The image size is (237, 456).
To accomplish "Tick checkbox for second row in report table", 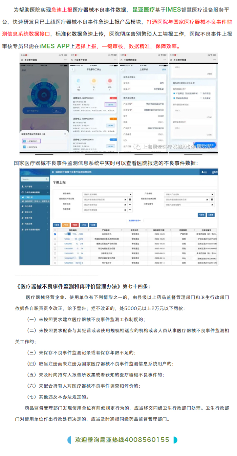I will [x=55, y=239].
